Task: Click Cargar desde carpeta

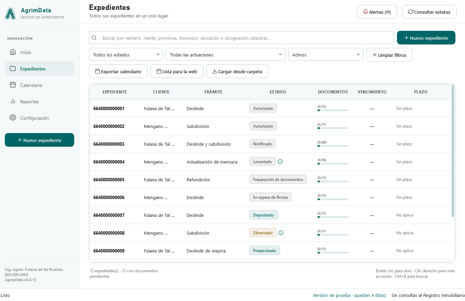Action: 237,71
